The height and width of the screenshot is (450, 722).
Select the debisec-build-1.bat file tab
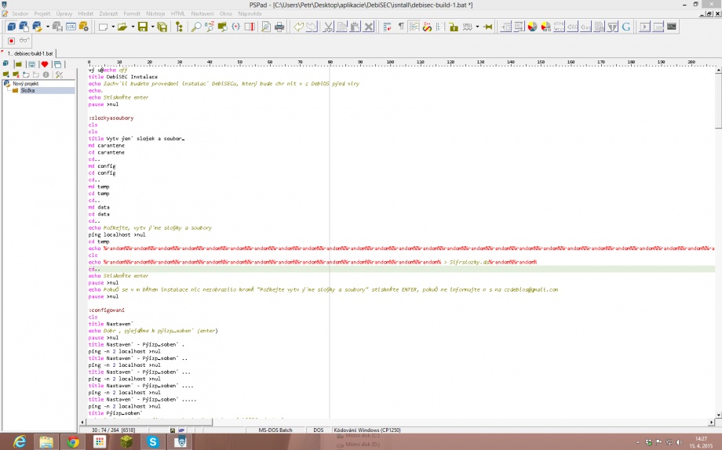[x=31, y=53]
